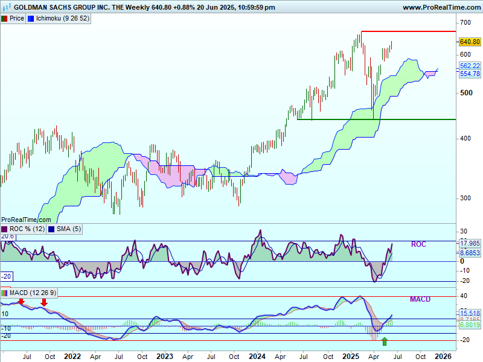Click the green up arrow in MACD panel
This screenshot has height=362, width=483.
click(x=385, y=342)
